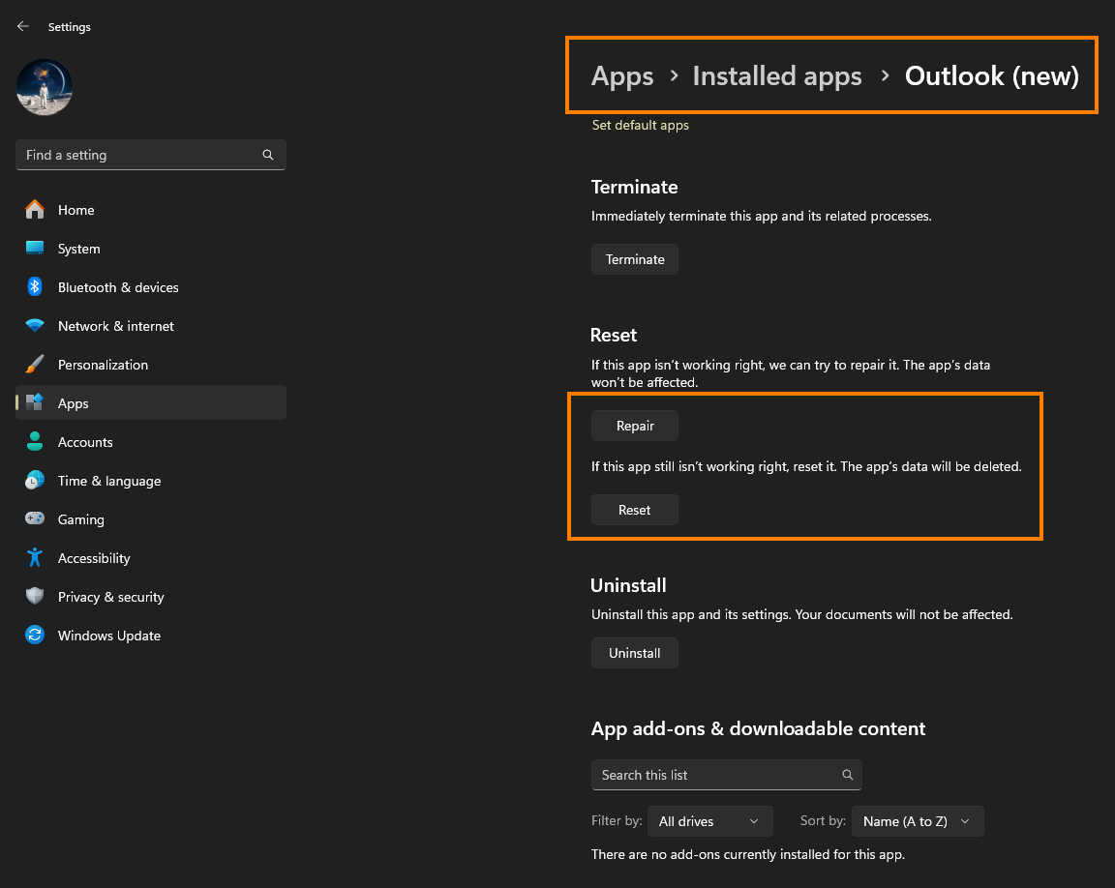The width and height of the screenshot is (1115, 888).
Task: Open Gaming label in the sidebar
Action: point(81,519)
